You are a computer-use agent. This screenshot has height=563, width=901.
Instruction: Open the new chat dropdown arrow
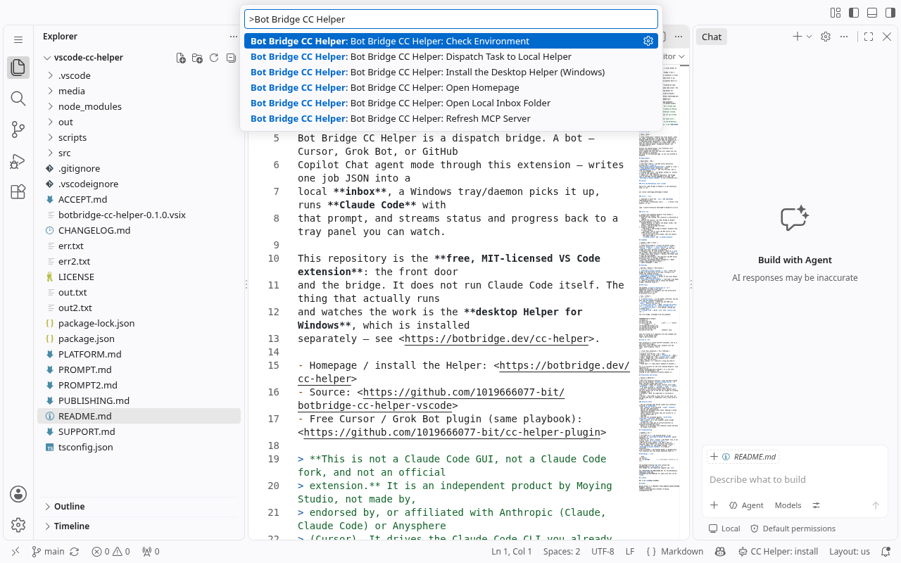(x=809, y=37)
